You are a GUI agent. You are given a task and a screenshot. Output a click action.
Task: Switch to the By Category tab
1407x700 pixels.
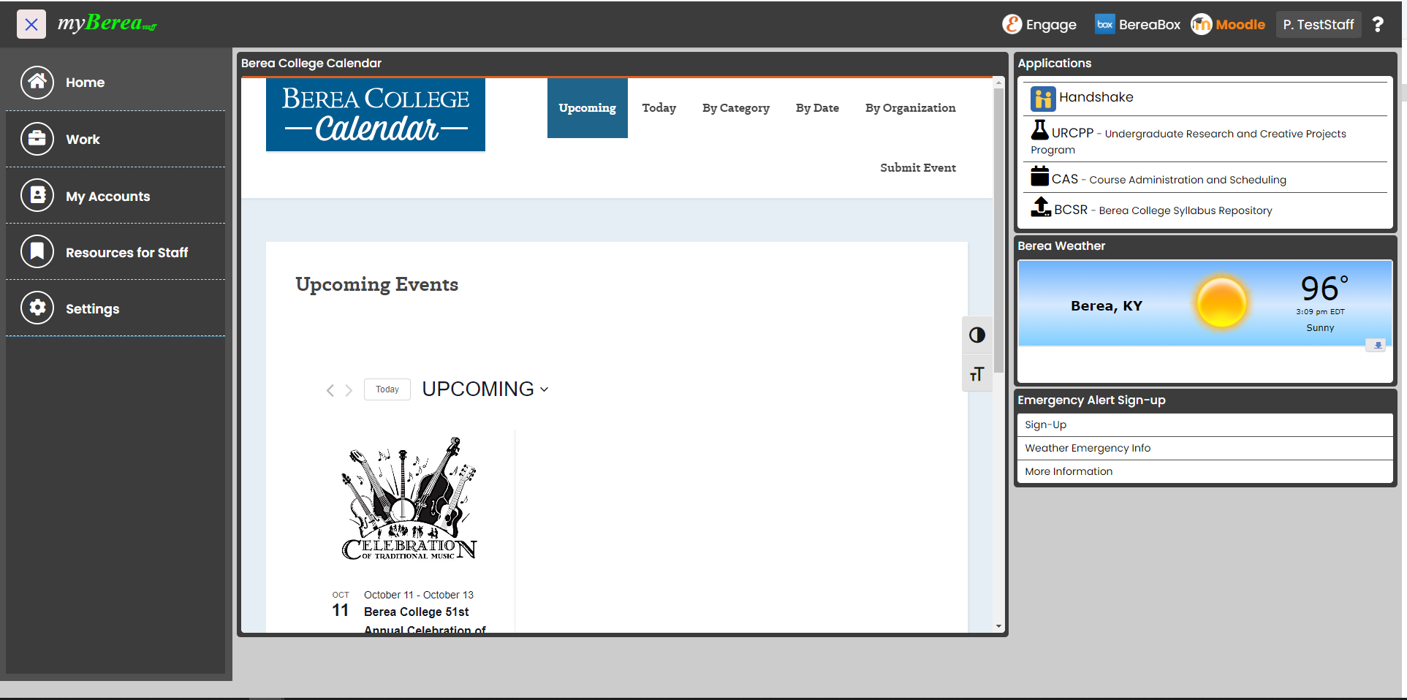[x=735, y=108]
